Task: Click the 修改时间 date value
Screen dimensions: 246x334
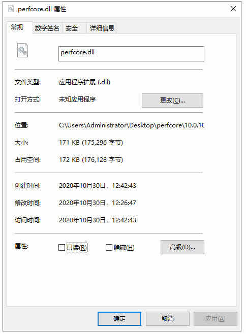Action: (97, 203)
